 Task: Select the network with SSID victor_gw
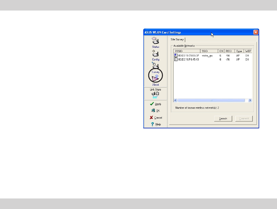pyautogui.click(x=207, y=56)
